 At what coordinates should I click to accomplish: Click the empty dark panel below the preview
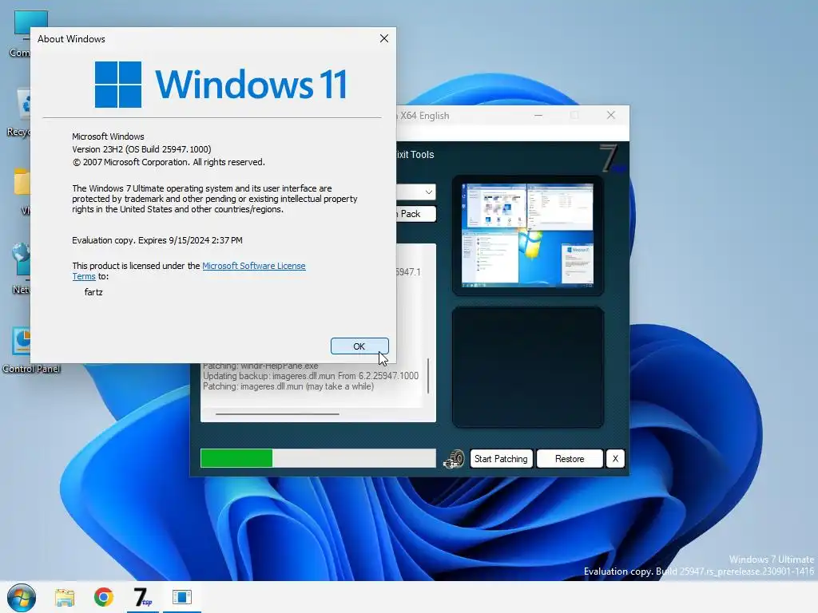click(527, 367)
